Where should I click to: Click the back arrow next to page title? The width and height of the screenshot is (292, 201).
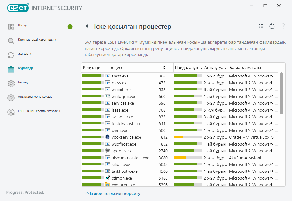(x=87, y=26)
